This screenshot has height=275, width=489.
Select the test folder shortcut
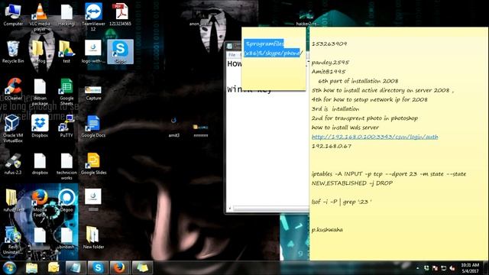pyautogui.click(x=66, y=52)
